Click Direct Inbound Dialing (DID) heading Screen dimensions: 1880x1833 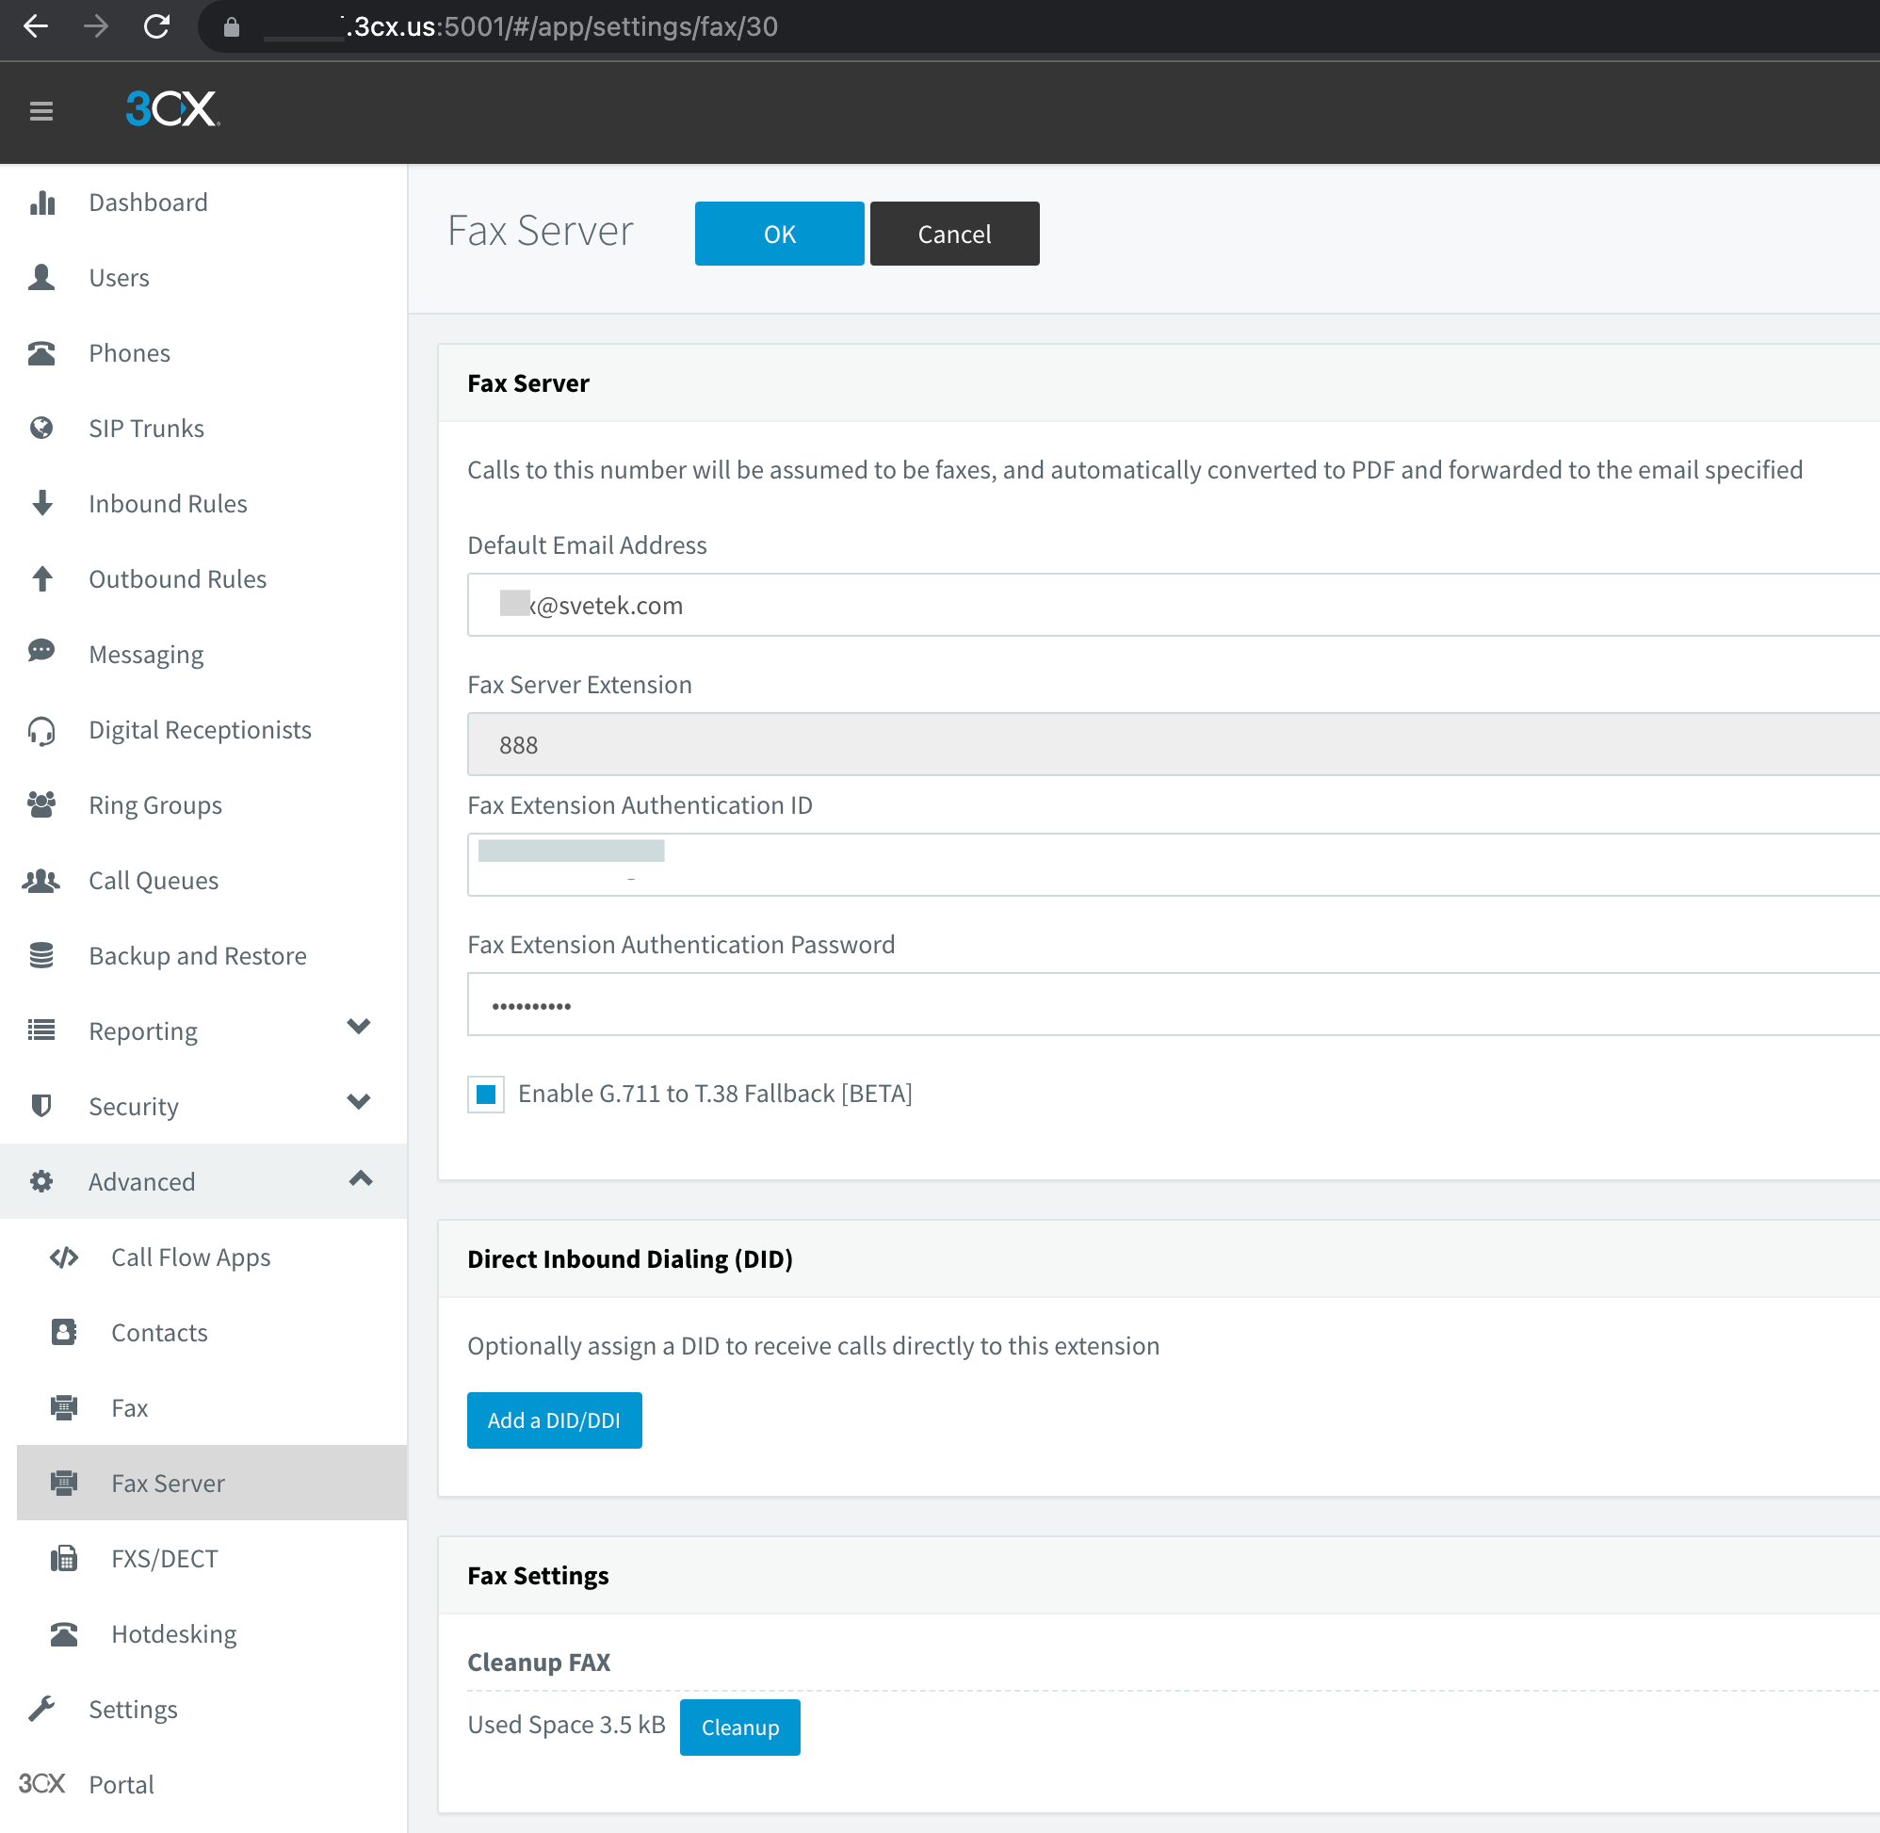coord(629,1259)
